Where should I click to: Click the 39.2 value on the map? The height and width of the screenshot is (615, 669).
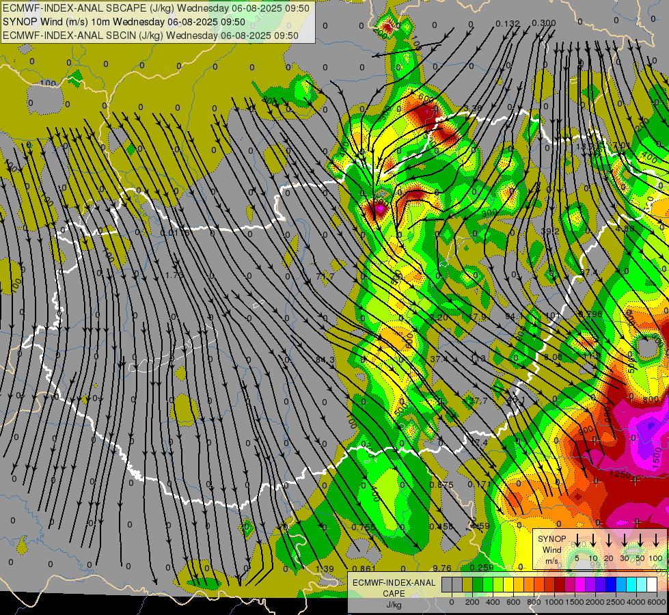[550, 231]
